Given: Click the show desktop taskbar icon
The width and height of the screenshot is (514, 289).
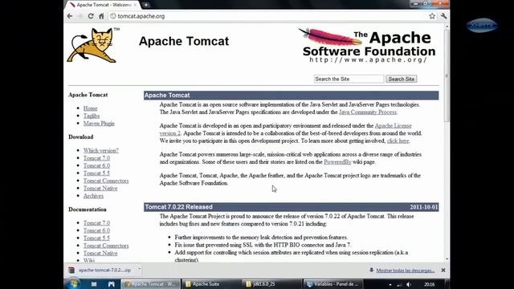Looking at the screenshot, I should click(94, 284).
